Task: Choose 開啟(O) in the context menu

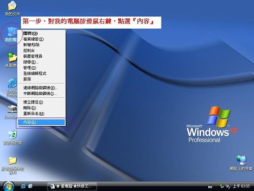Action: [41, 33]
